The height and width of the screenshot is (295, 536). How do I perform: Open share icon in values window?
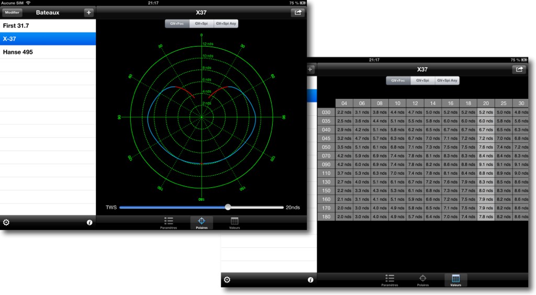(519, 70)
